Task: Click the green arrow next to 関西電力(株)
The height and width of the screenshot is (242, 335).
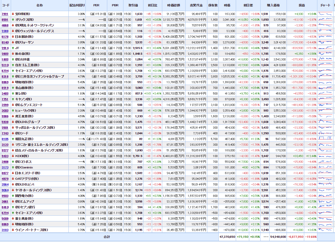Action: 13,196
